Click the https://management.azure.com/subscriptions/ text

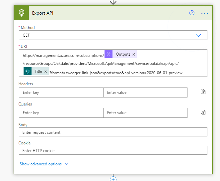pos(63,56)
